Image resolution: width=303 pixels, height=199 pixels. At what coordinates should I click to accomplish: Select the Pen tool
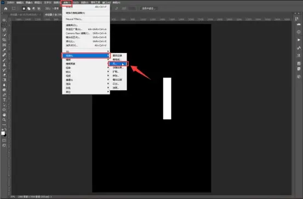4,95
